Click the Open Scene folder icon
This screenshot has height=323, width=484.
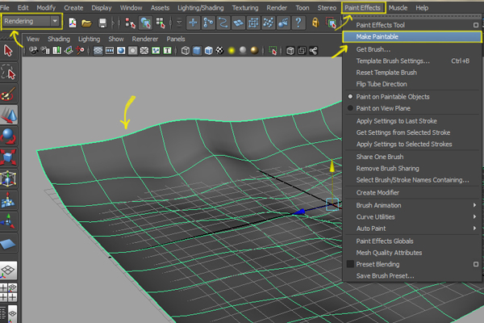(x=86, y=23)
